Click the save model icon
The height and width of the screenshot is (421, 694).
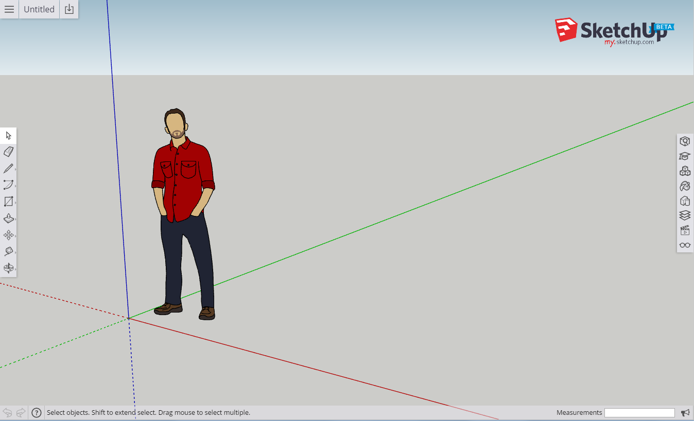coord(69,9)
